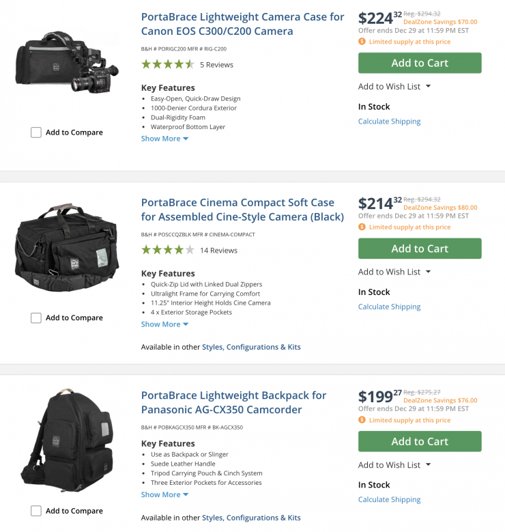Click the star rating for Cinema Compact Soft Case
505x532 pixels.
(x=168, y=251)
